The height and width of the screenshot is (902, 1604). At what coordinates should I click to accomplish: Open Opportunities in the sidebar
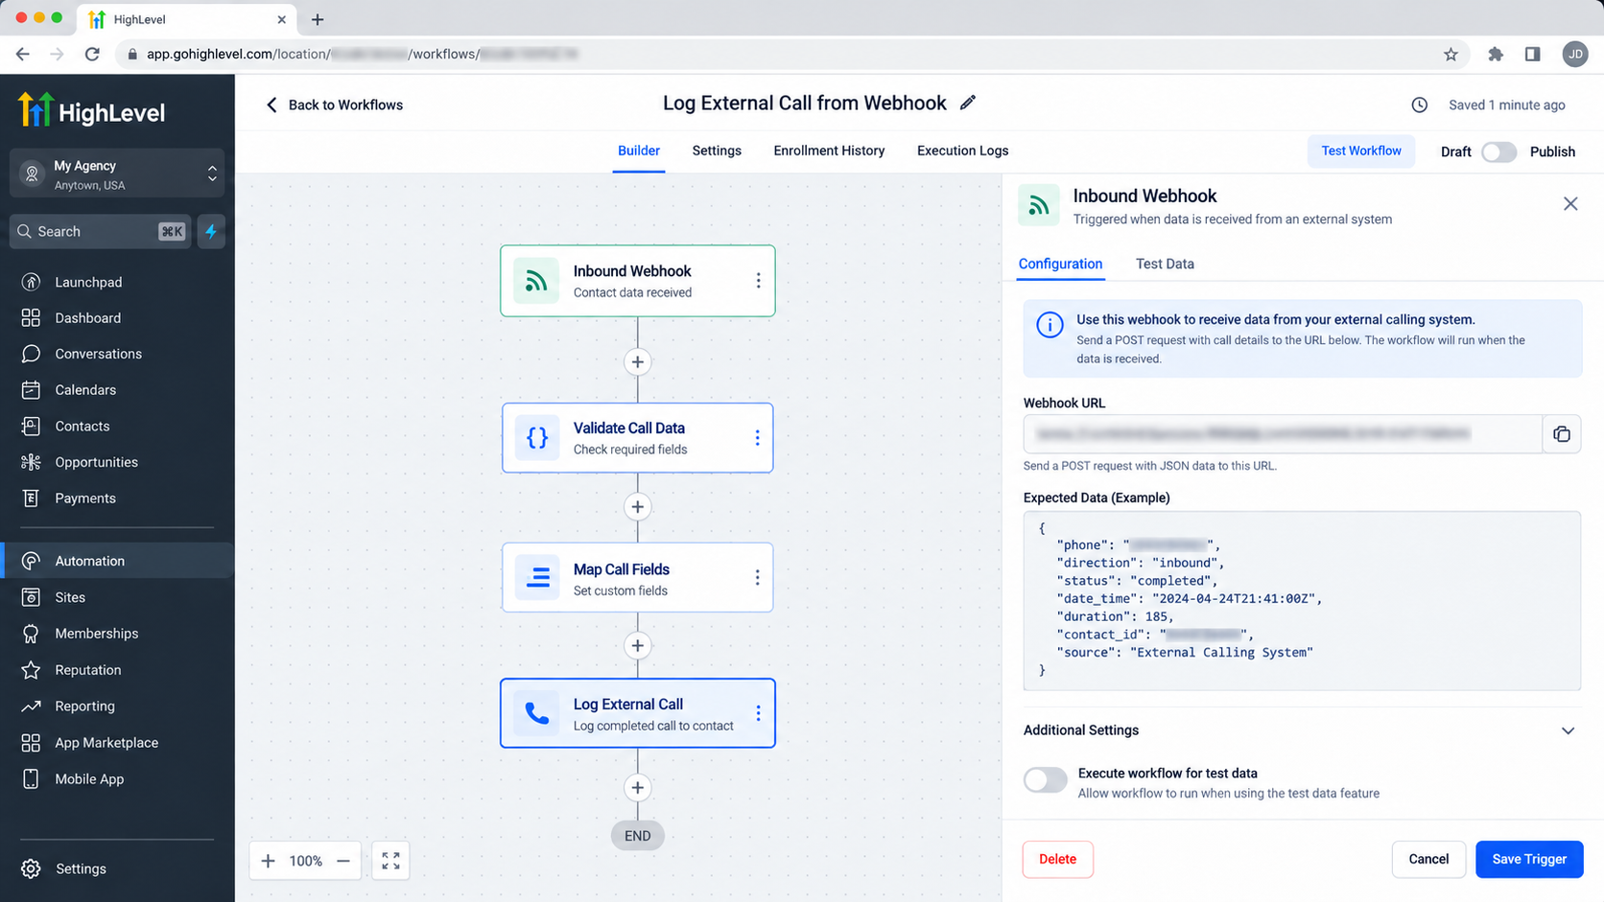pyautogui.click(x=117, y=462)
